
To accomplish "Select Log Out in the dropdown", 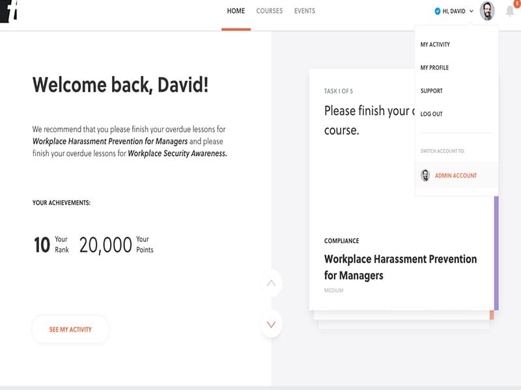I will [431, 114].
